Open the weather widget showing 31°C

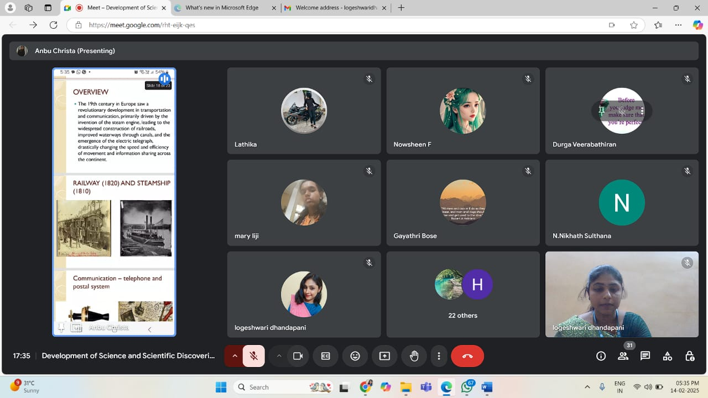(25, 386)
